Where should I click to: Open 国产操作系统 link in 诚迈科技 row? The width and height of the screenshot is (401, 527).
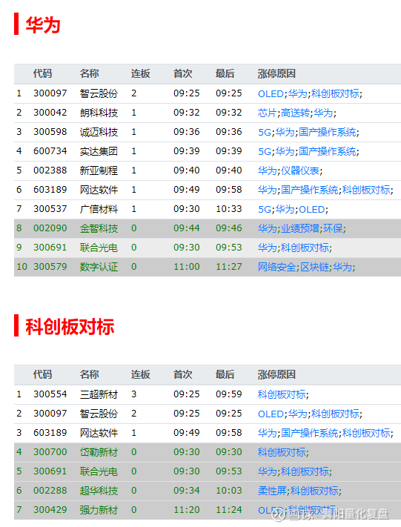(x=327, y=132)
